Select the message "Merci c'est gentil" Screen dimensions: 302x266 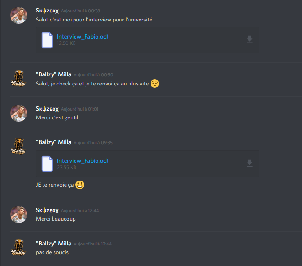(57, 117)
